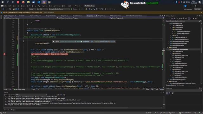Image resolution: width=203 pixels, height=114 pixels.
Task: Open the Show output from Debug dropdown
Action: pyautogui.click(x=31, y=95)
